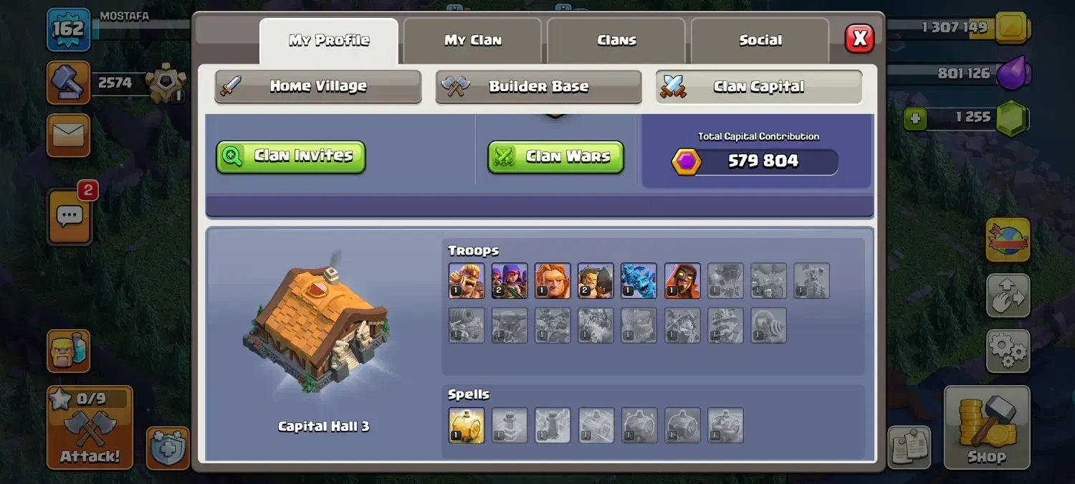Image resolution: width=1075 pixels, height=484 pixels.
Task: Click the green Clan Wars button
Action: point(555,156)
